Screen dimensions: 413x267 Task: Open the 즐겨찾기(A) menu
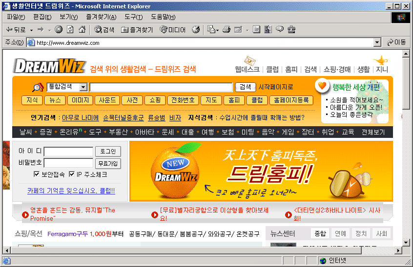click(x=101, y=17)
